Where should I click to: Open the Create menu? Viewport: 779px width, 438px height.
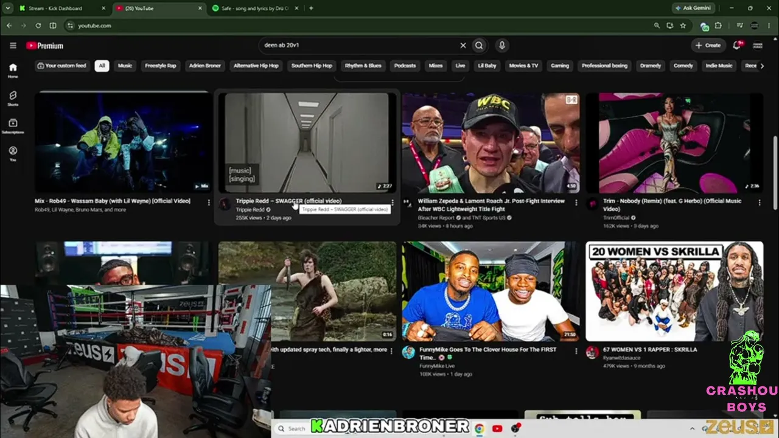[x=708, y=45]
